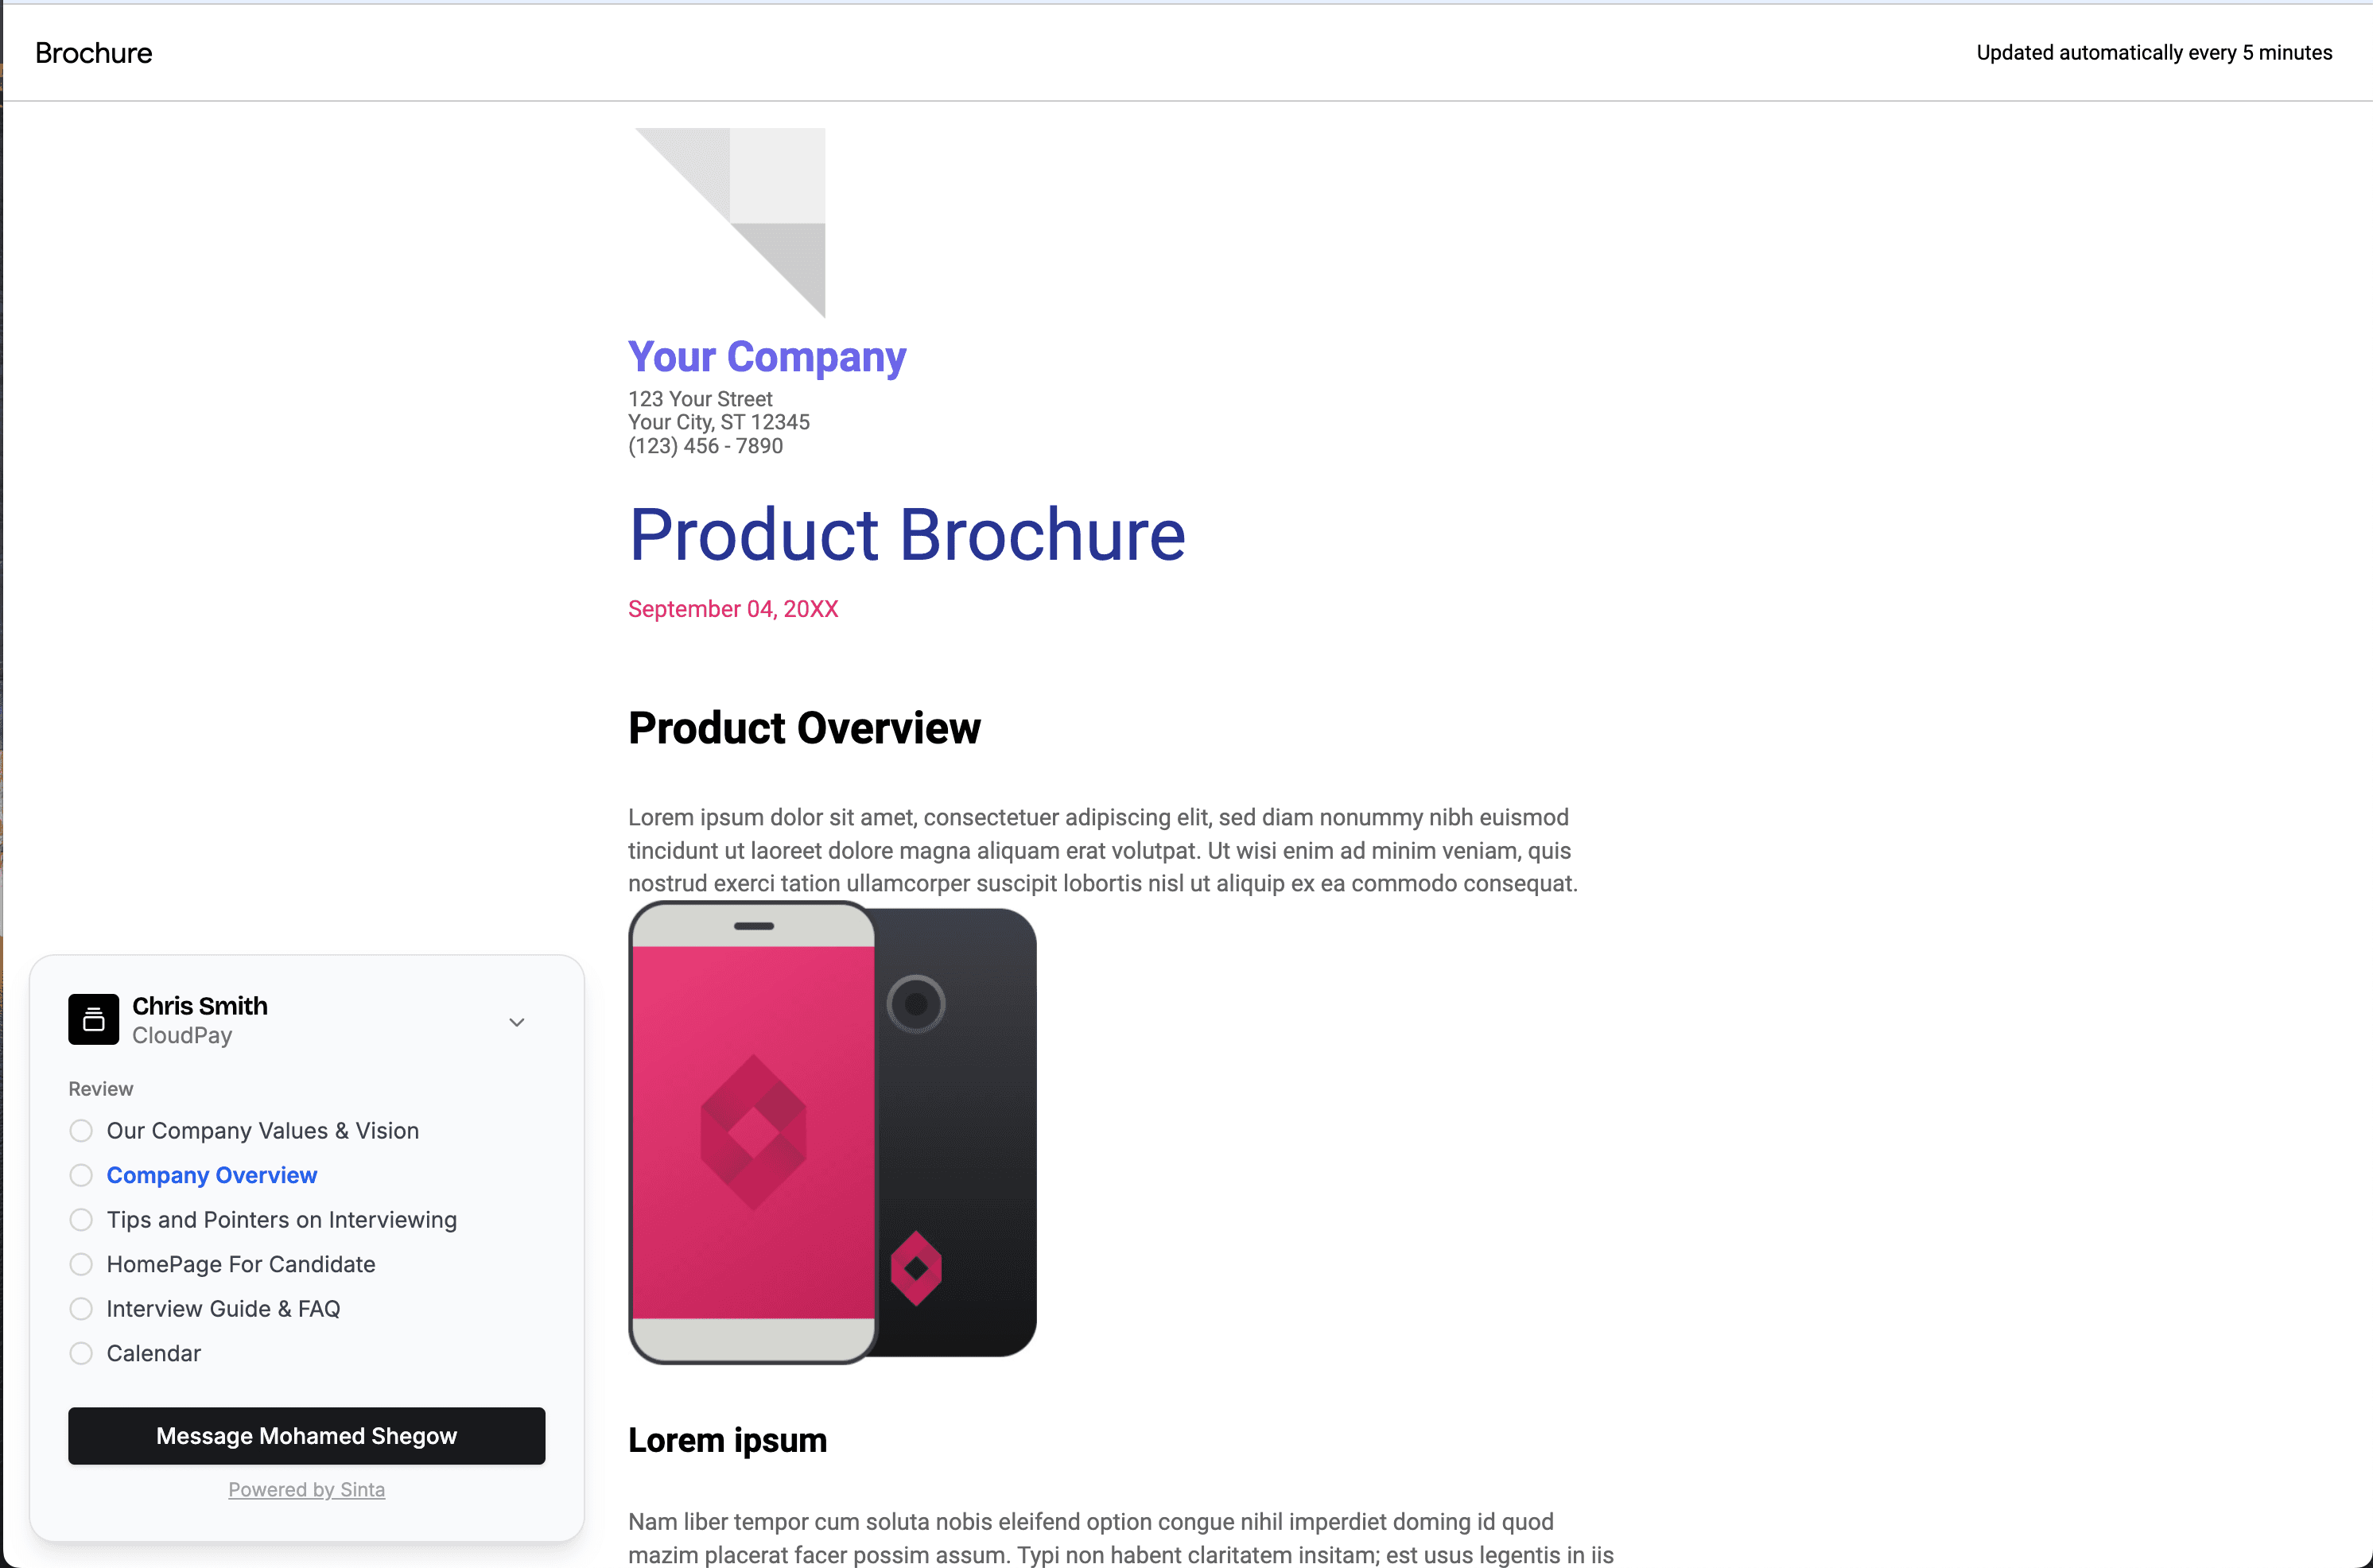Click the auto-update status text on top right
This screenshot has height=1568, width=2373.
[x=2154, y=51]
